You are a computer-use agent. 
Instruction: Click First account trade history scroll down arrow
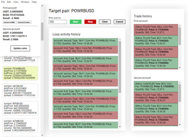click(180, 68)
